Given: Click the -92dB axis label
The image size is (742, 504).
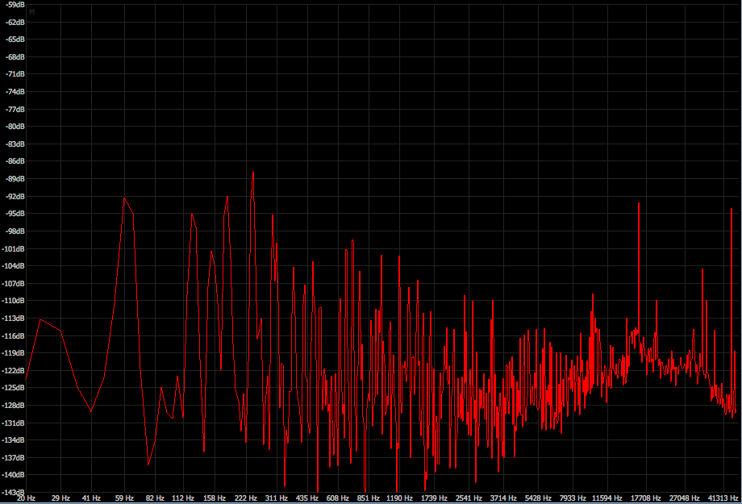Looking at the screenshot, I should coord(15,196).
